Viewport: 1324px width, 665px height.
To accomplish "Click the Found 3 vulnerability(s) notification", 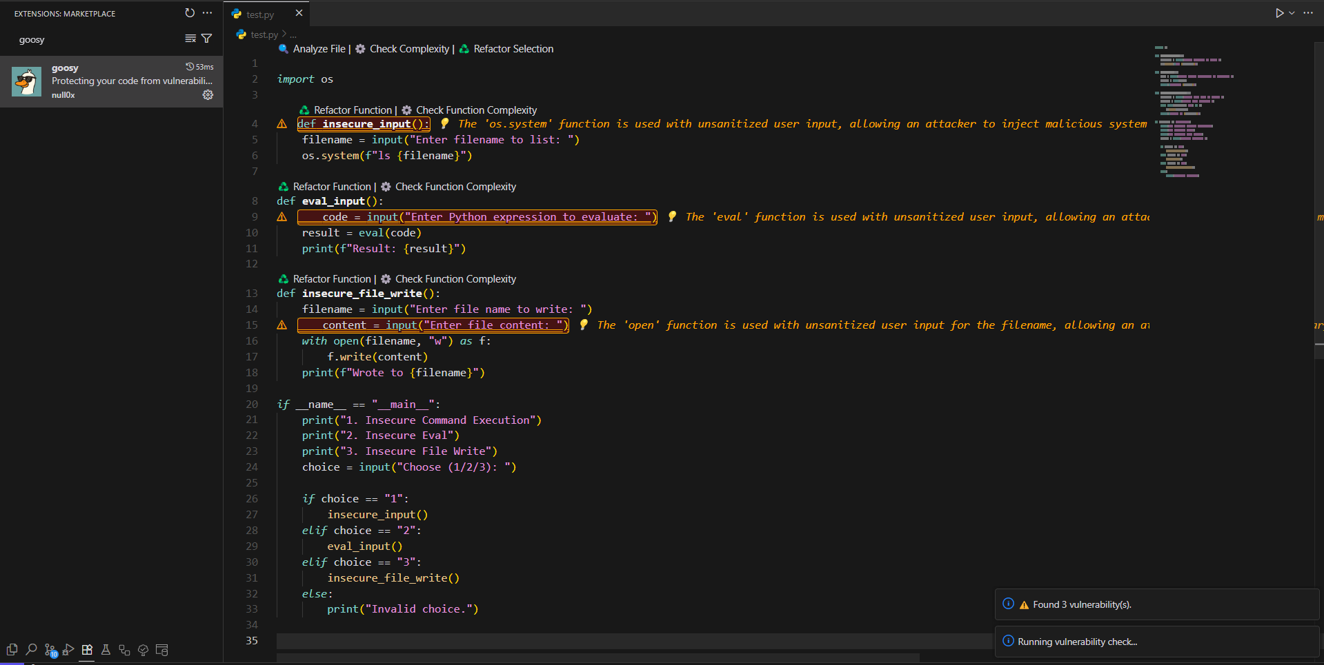I will pos(1157,604).
